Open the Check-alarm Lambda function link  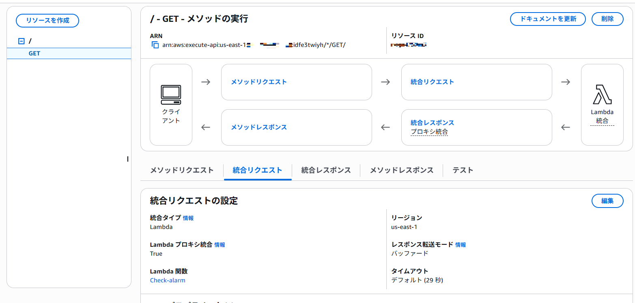168,280
